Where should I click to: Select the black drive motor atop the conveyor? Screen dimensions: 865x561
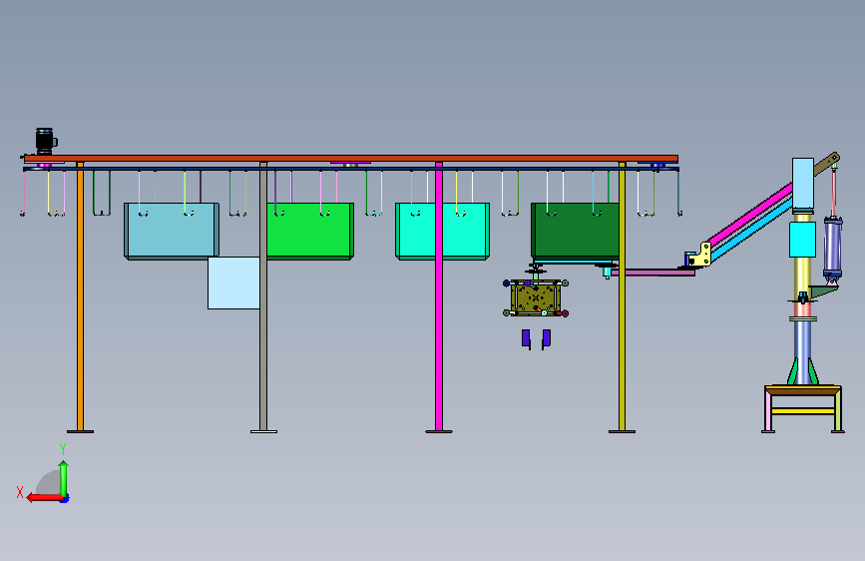point(45,142)
